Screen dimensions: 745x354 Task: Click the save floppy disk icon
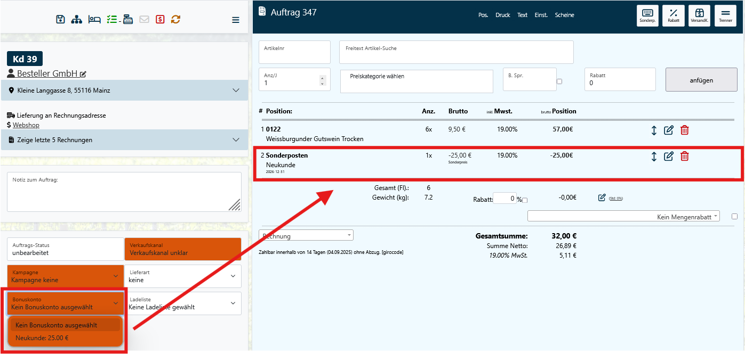click(x=60, y=20)
